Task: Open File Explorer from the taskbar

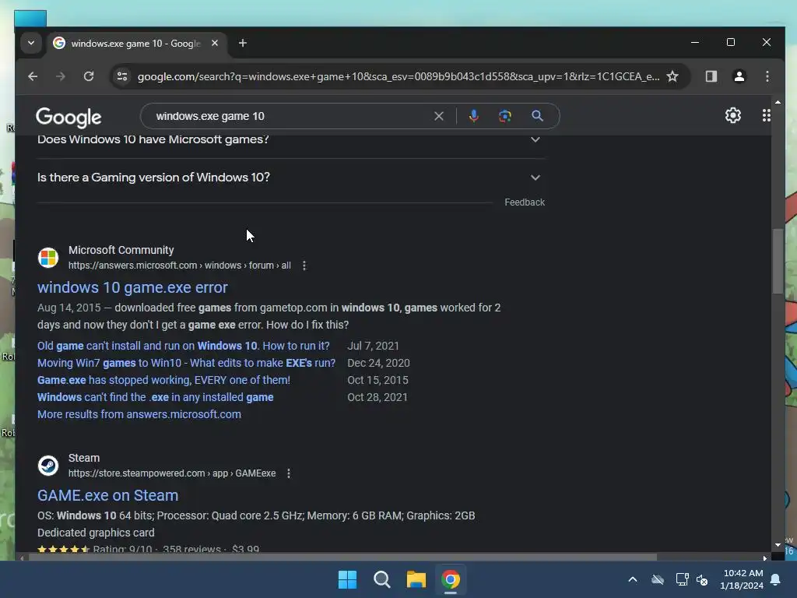Action: point(416,579)
